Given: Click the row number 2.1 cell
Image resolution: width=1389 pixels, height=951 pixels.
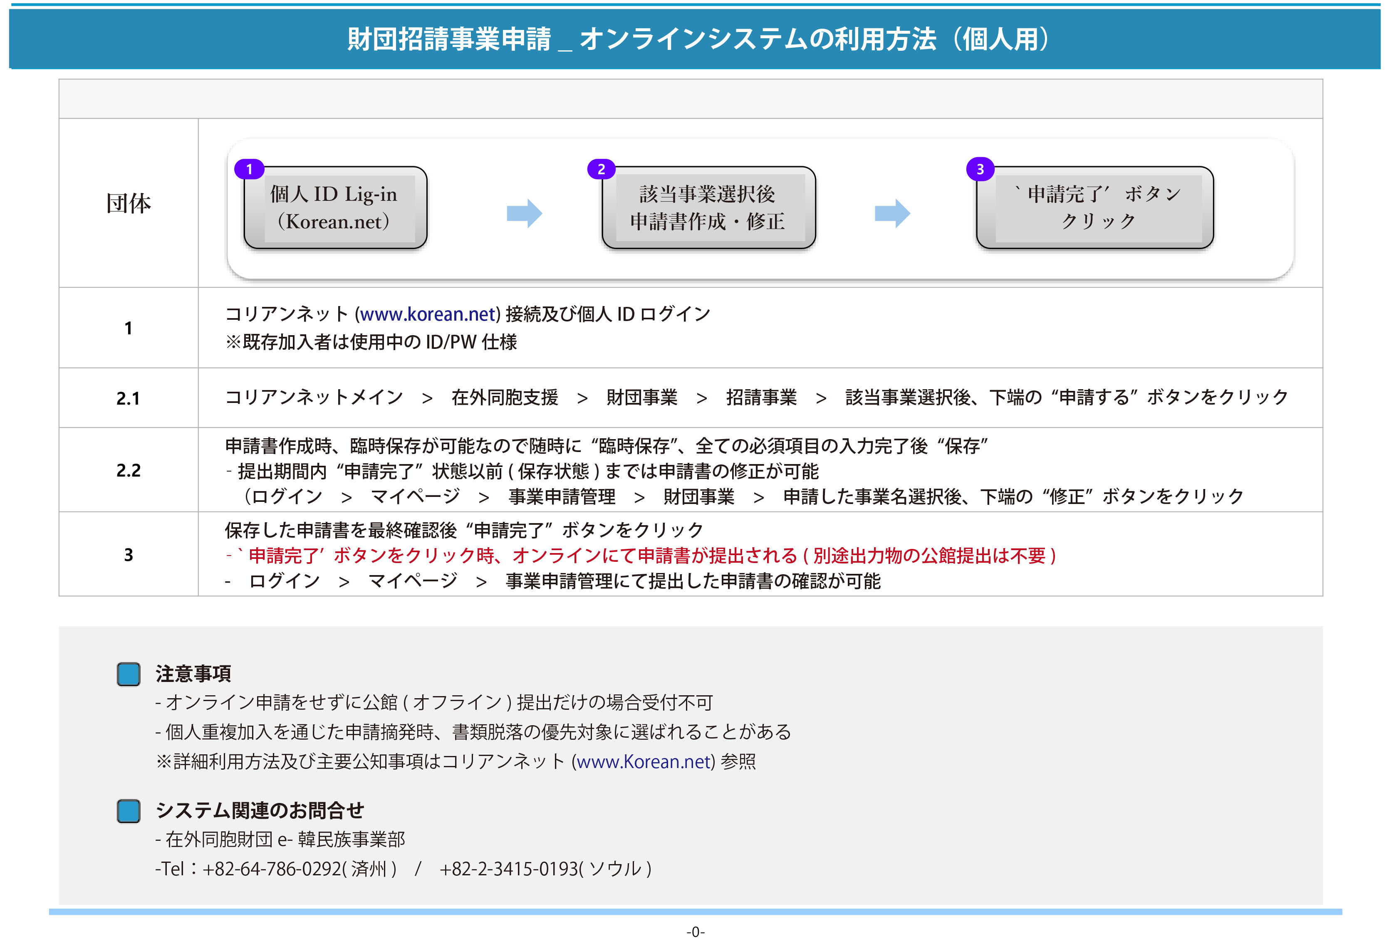Looking at the screenshot, I should pyautogui.click(x=129, y=398).
